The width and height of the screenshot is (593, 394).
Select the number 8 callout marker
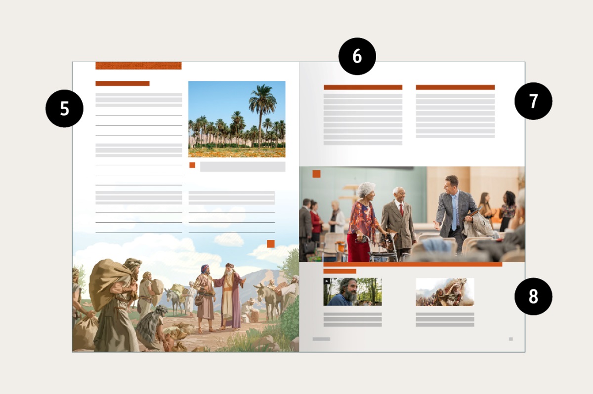(533, 296)
